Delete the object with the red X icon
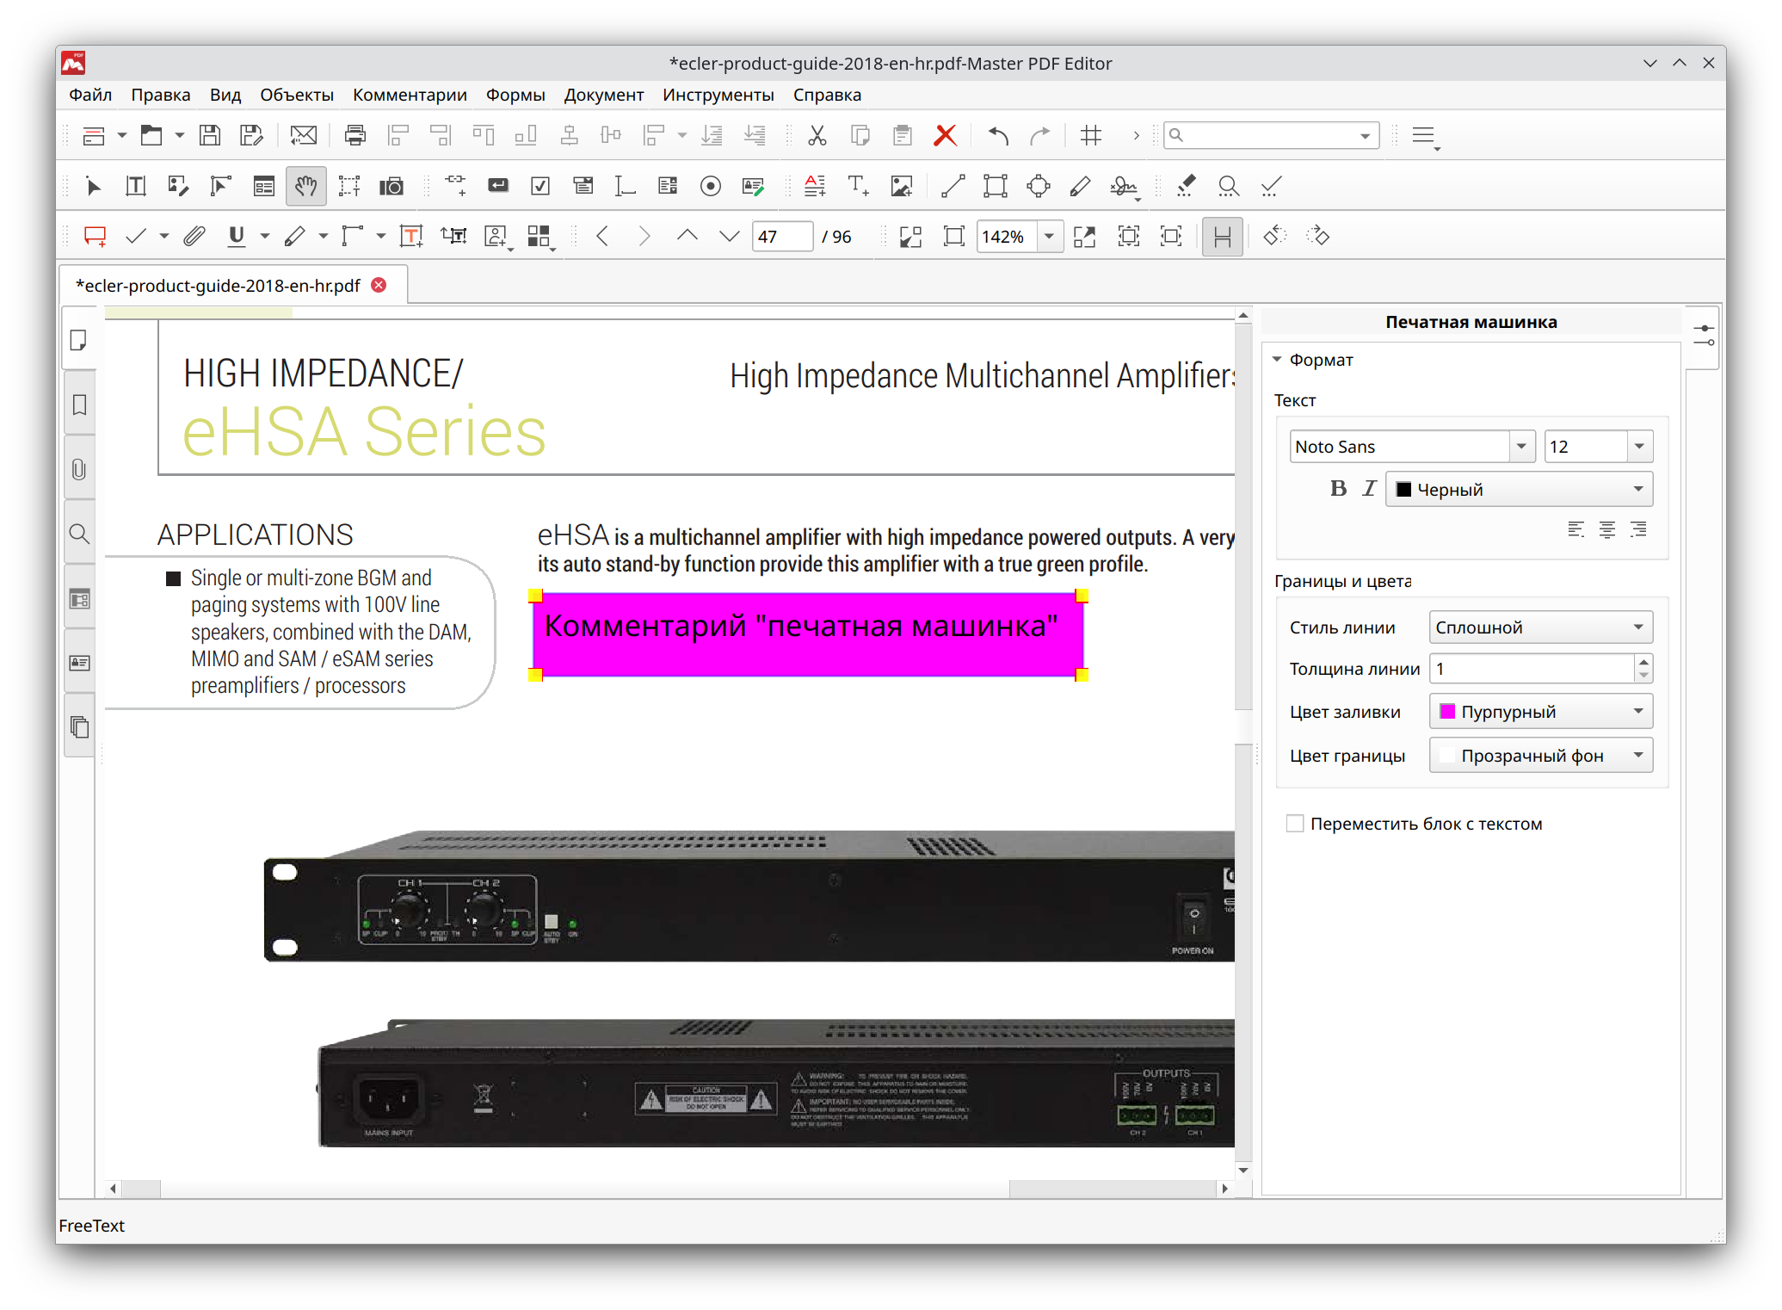Image resolution: width=1782 pixels, height=1310 pixels. click(x=945, y=135)
